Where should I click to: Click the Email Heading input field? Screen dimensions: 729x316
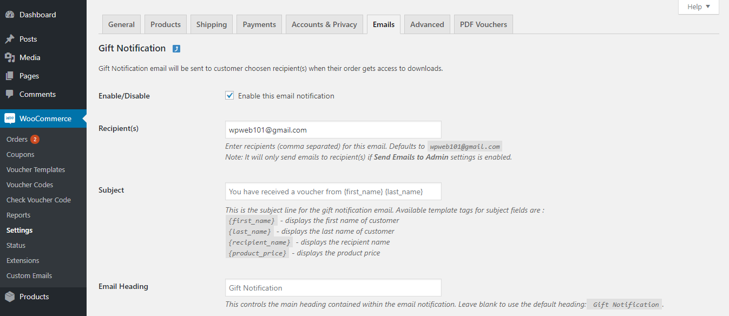tap(333, 288)
